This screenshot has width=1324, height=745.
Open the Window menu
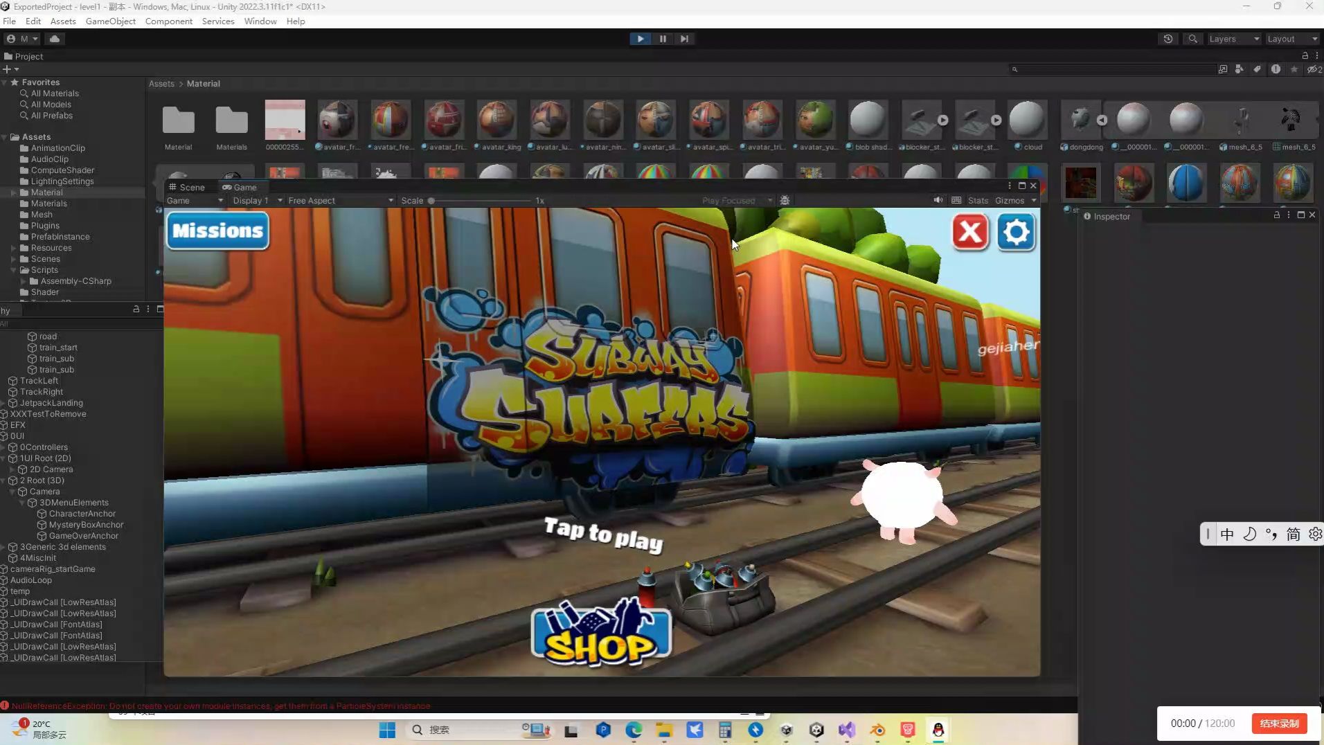click(x=260, y=21)
